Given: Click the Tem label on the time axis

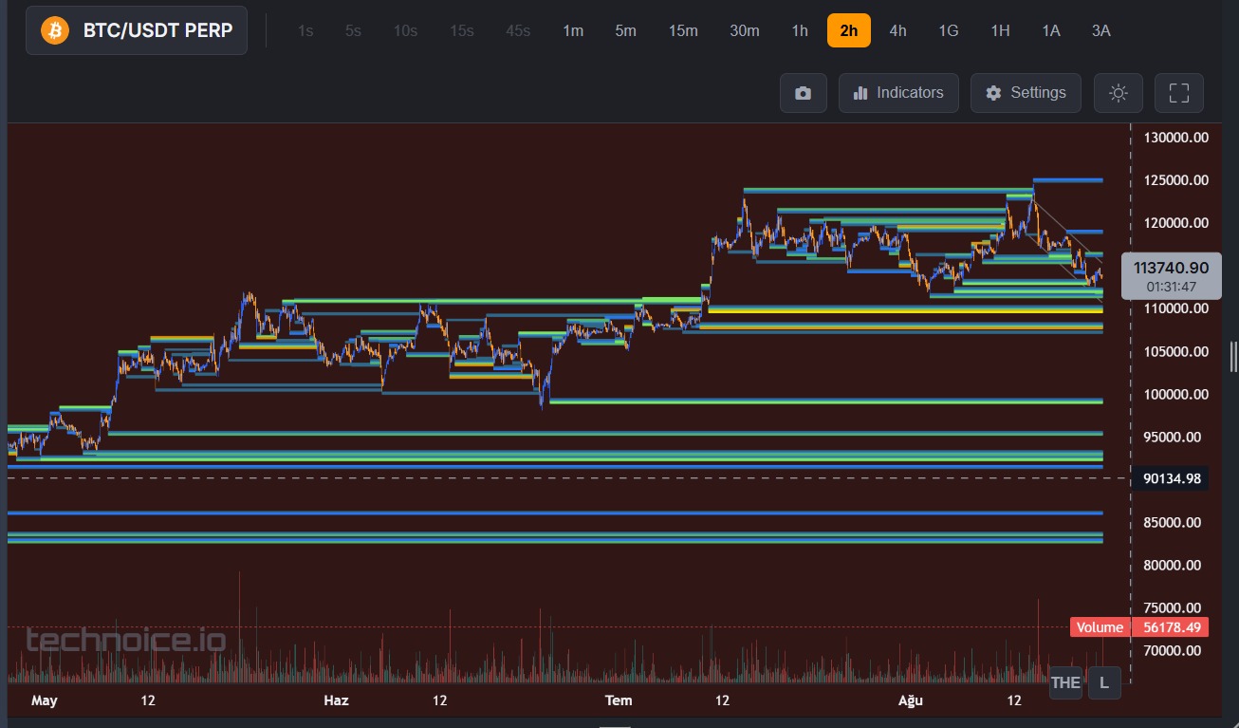Looking at the screenshot, I should 619,701.
